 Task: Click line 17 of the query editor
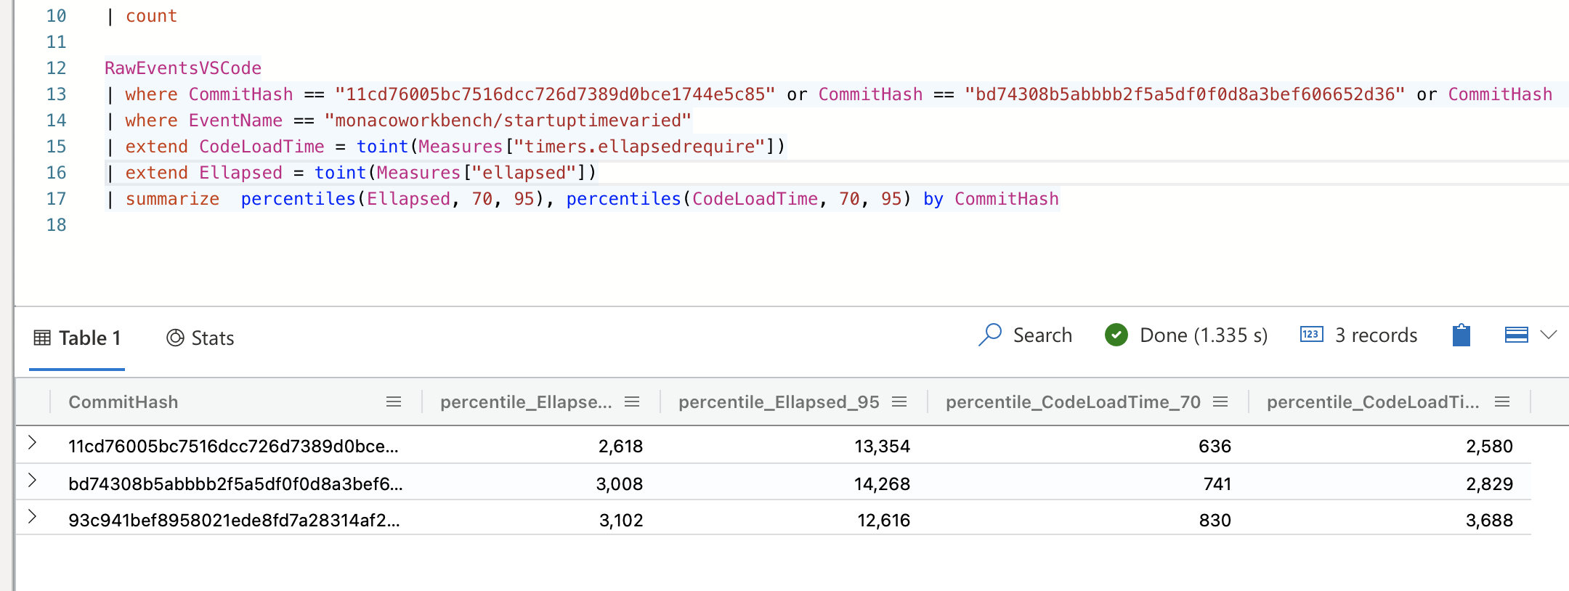click(x=508, y=198)
